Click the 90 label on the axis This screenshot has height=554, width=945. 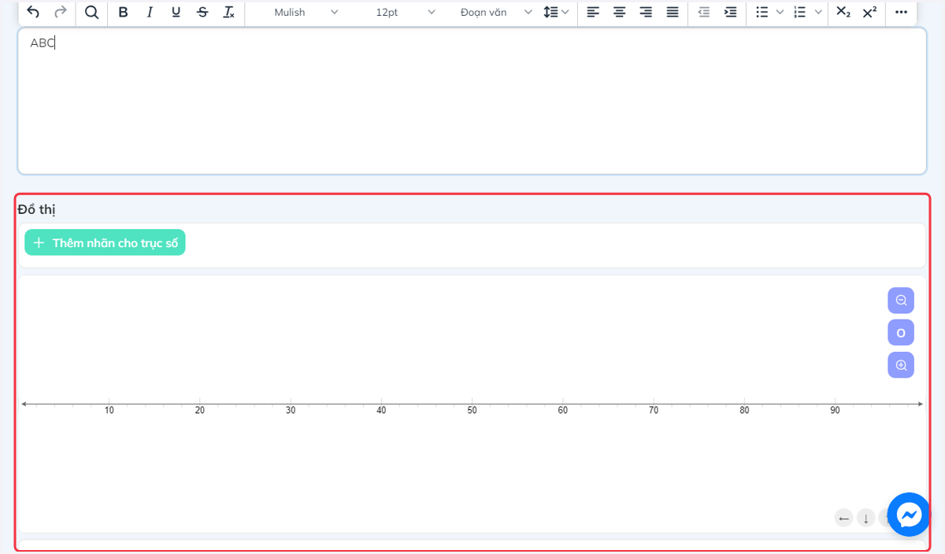coord(835,410)
